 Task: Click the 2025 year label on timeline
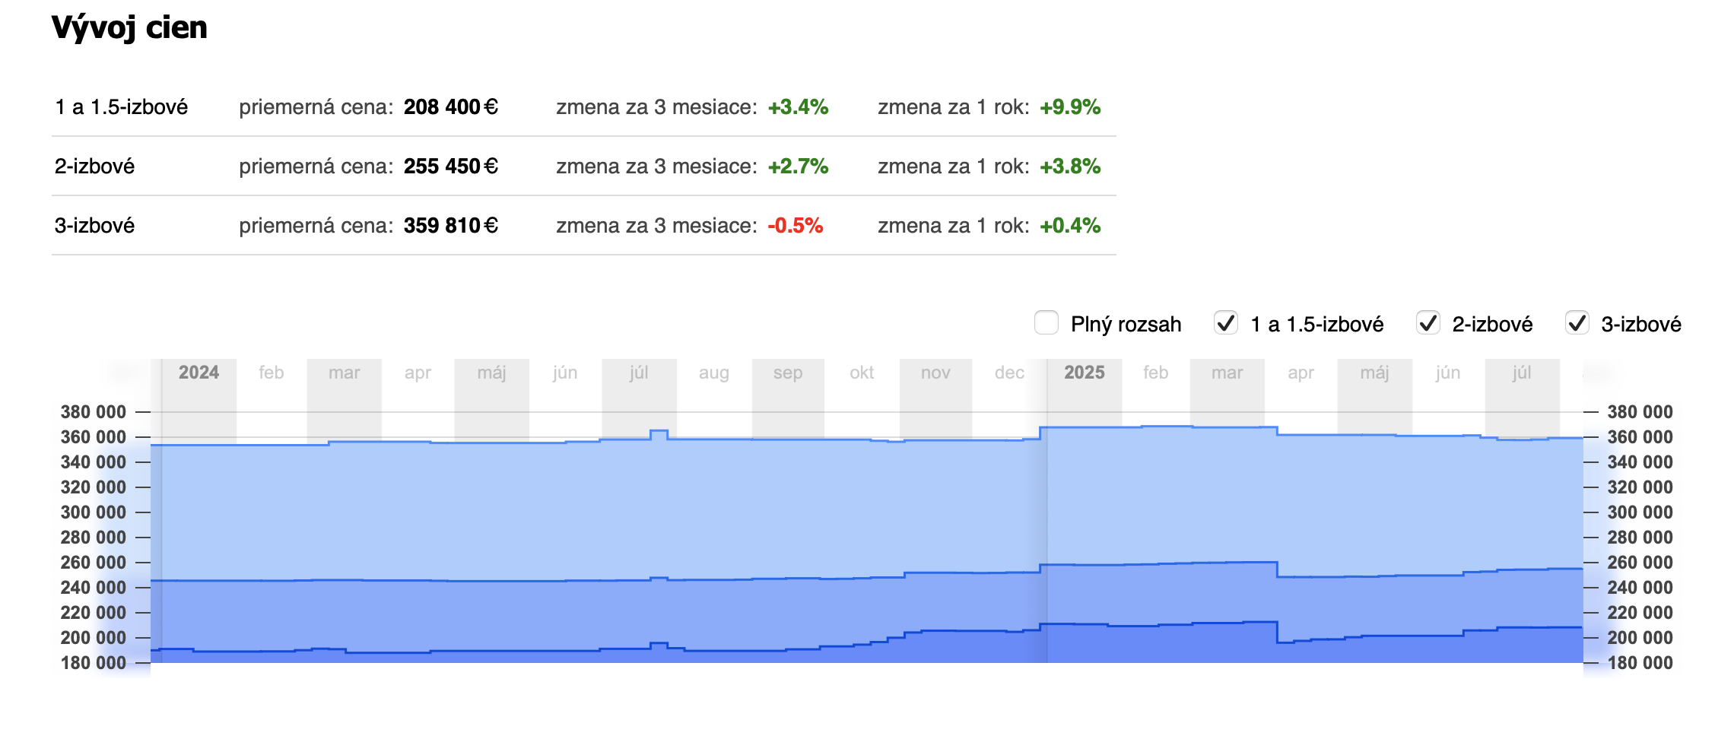click(x=1084, y=373)
